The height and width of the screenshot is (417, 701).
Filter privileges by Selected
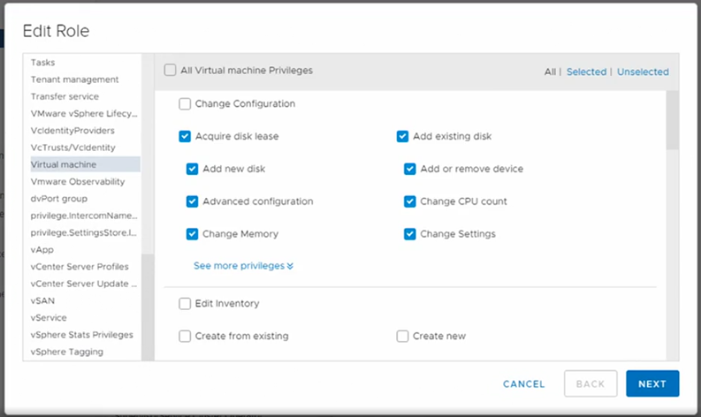586,72
